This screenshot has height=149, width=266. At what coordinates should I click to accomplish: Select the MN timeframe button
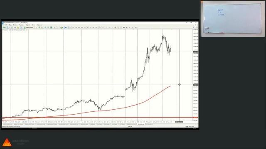(96, 27)
